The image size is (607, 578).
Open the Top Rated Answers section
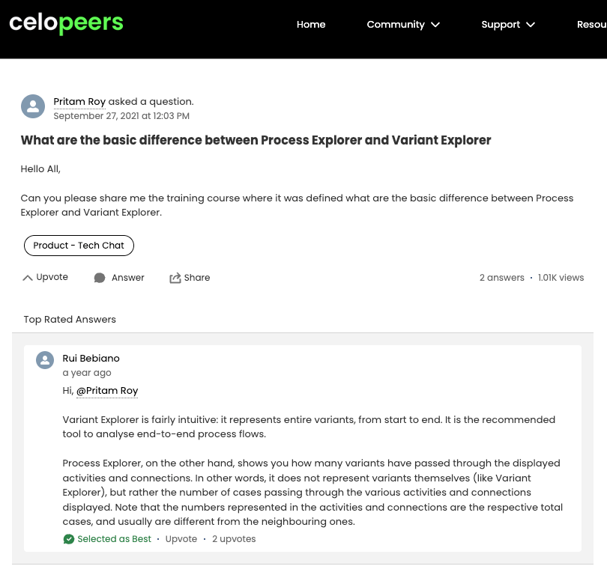[x=70, y=319]
